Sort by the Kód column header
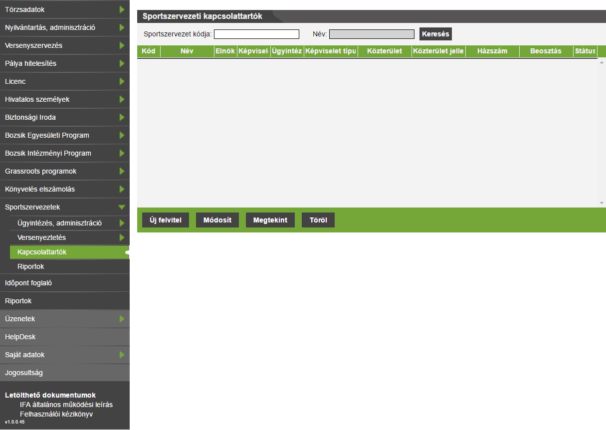Viewport: 606px width, 430px height. pyautogui.click(x=149, y=51)
